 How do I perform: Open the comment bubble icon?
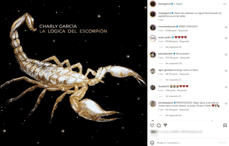click(x=159, y=125)
